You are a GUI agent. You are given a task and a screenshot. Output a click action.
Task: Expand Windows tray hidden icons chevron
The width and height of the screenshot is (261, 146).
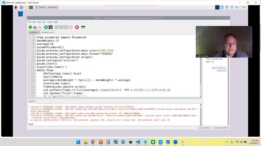(x=227, y=142)
